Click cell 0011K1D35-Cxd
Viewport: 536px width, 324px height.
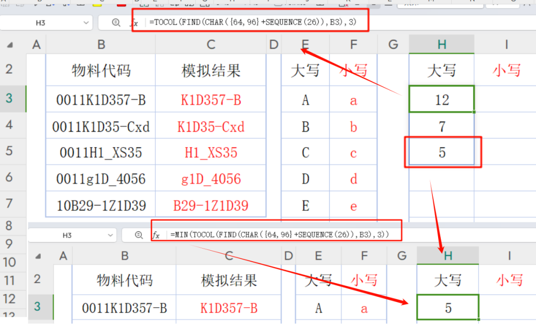[101, 127]
